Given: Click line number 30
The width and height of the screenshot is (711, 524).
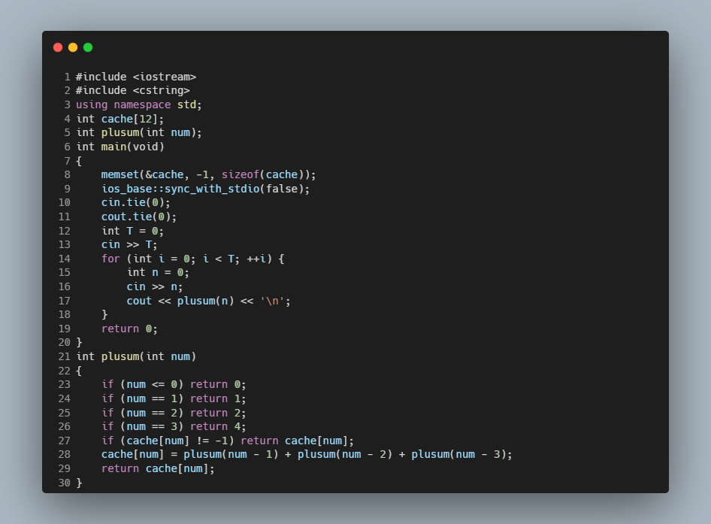Looking at the screenshot, I should (65, 483).
